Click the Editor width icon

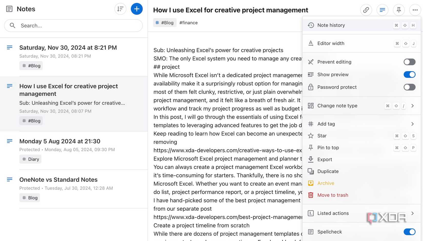pos(311,43)
